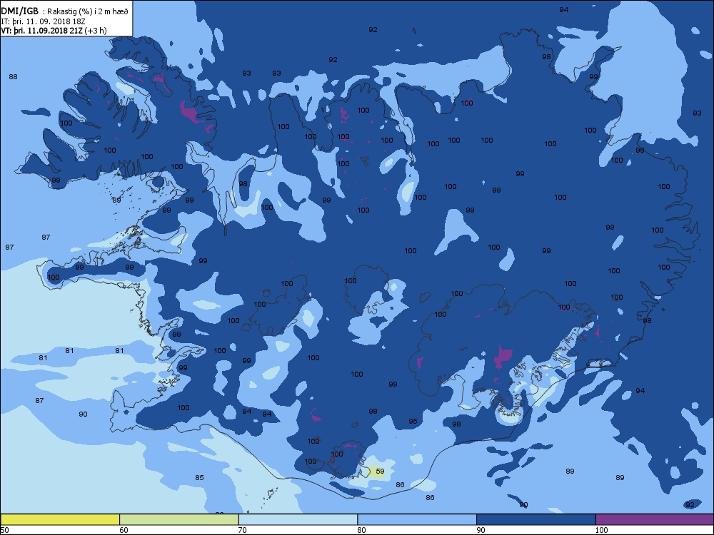Click the '59' humidity value on yellow patch
714x535 pixels.
(380, 472)
